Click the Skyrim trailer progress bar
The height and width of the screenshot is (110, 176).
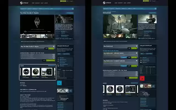(x=37, y=32)
